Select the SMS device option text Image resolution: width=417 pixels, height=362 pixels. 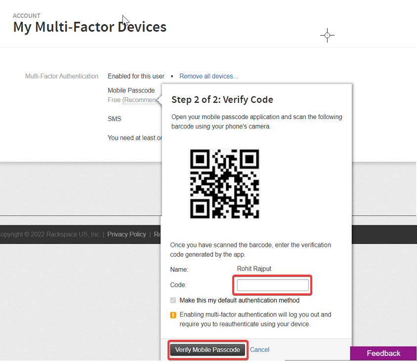[114, 119]
